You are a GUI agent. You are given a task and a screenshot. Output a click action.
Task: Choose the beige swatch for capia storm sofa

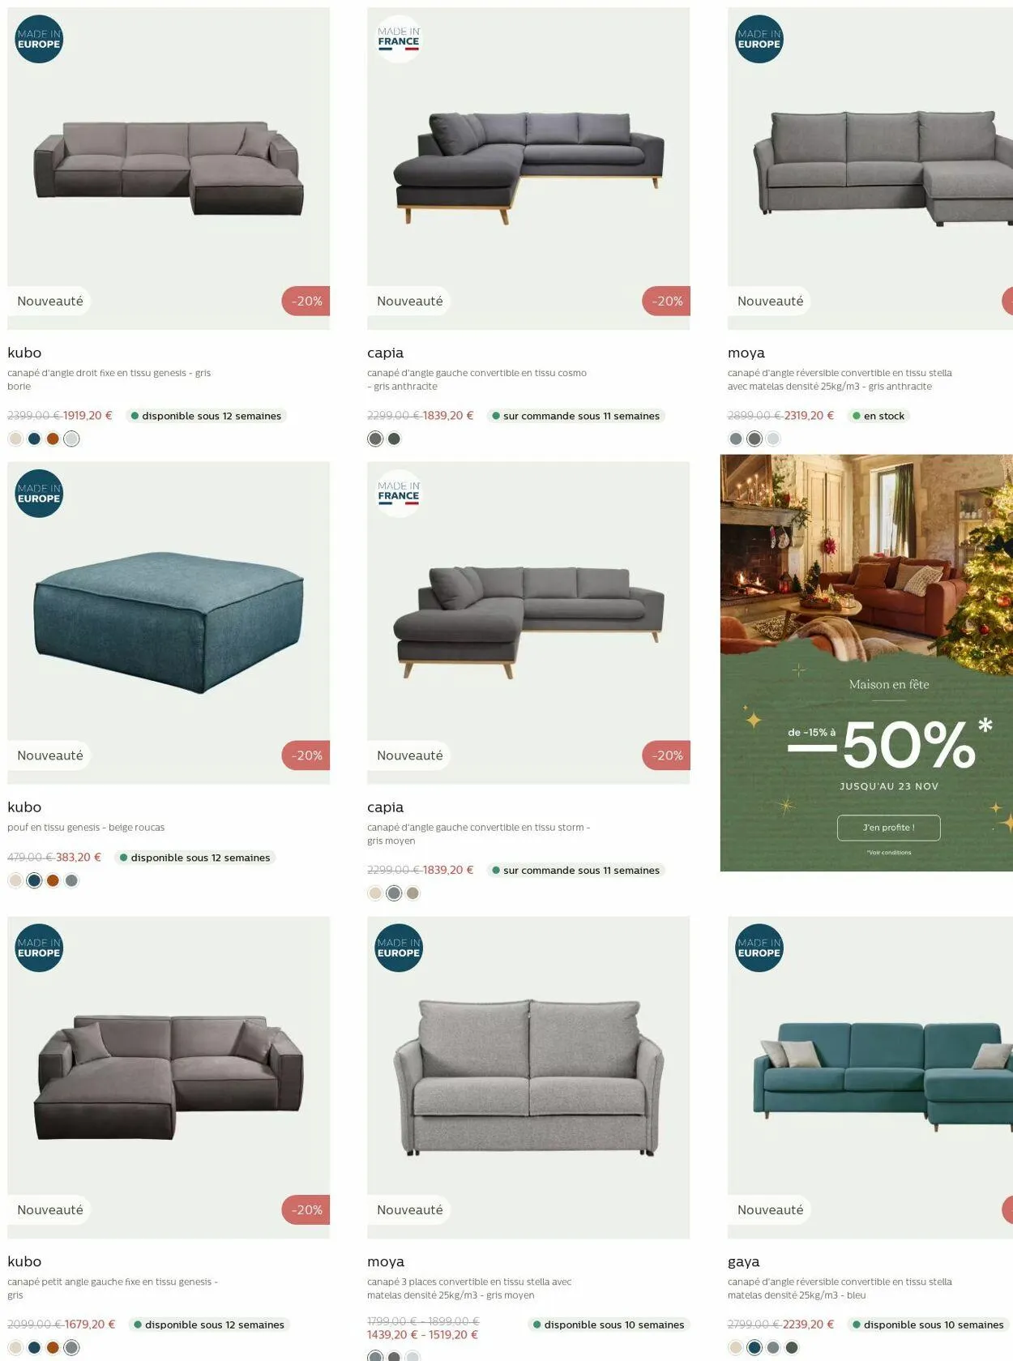(375, 893)
